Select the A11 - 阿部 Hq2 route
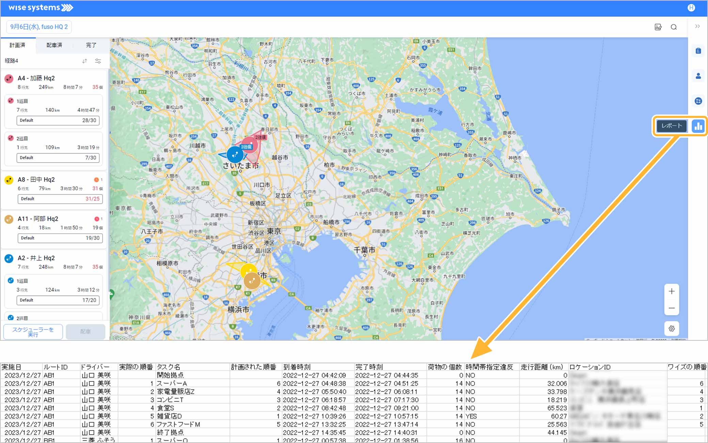The height and width of the screenshot is (443, 708). (x=38, y=219)
